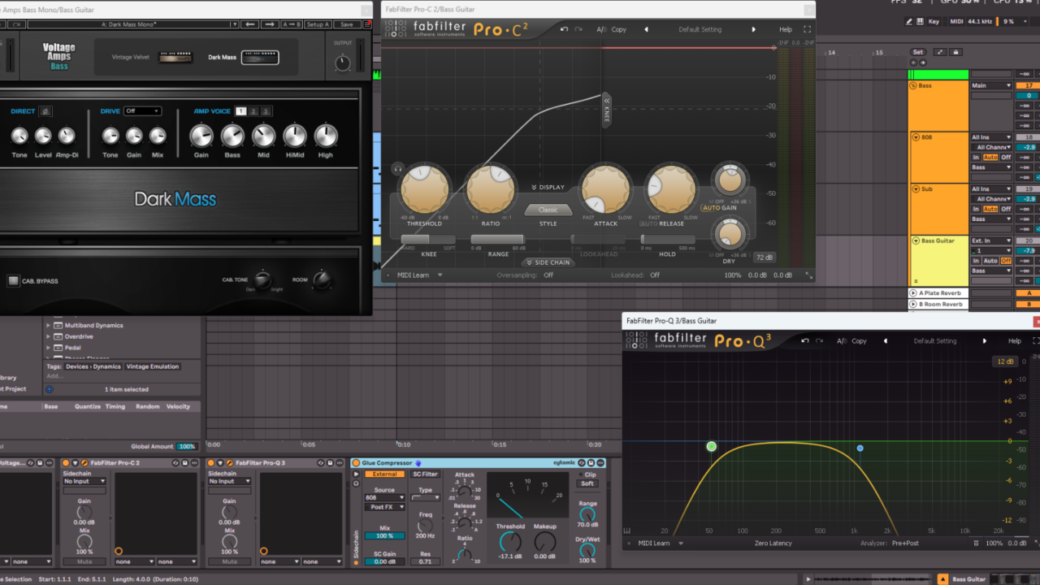Select next preset in Pro-Q 3
Screen dimensions: 1040x585
[x=985, y=341]
